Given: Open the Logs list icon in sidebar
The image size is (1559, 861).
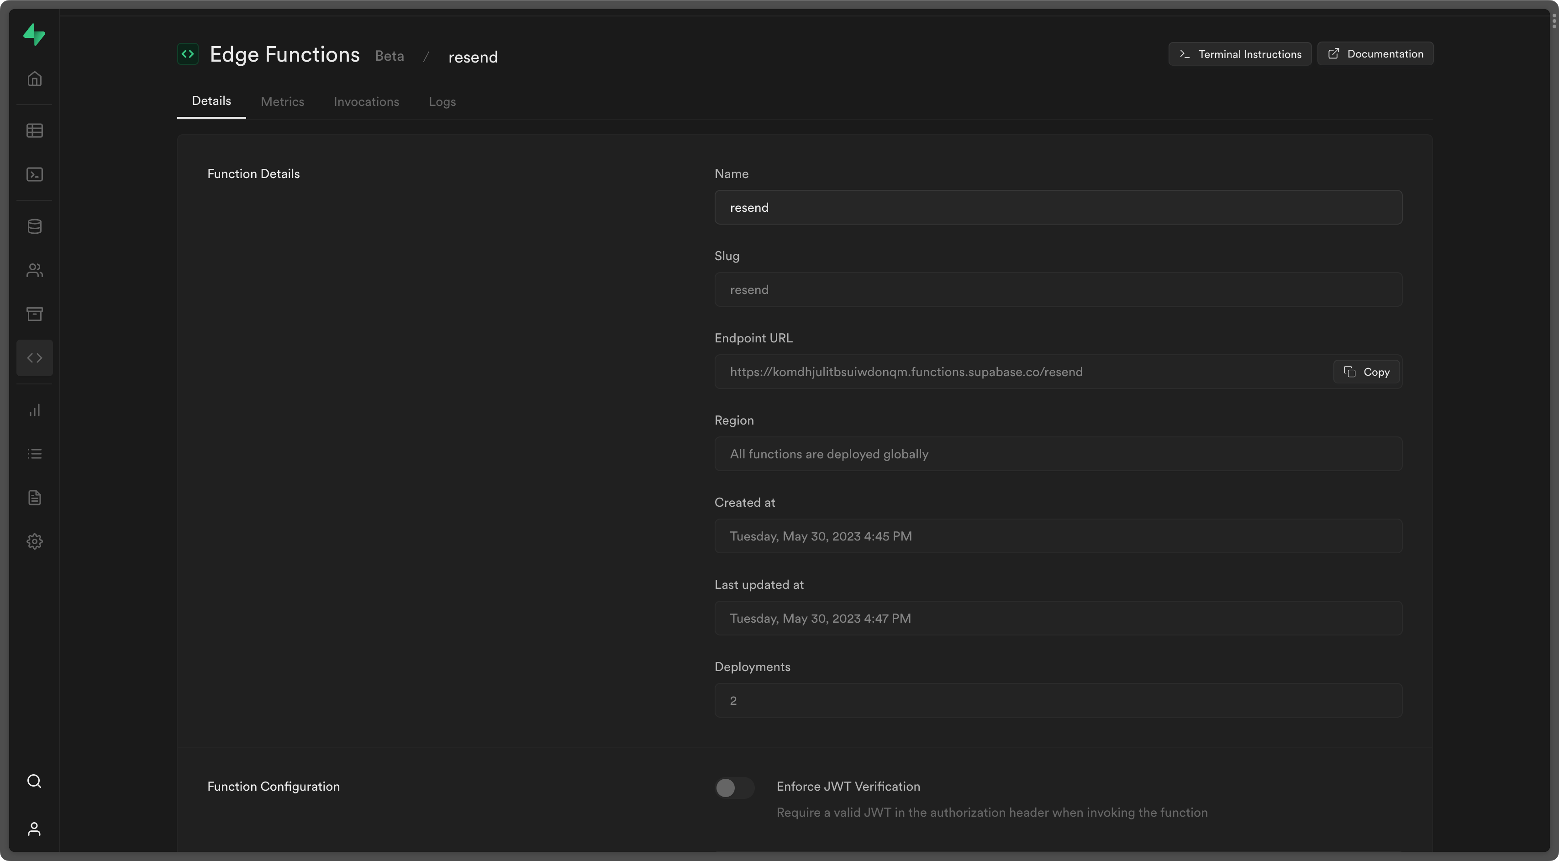Looking at the screenshot, I should pos(35,454).
